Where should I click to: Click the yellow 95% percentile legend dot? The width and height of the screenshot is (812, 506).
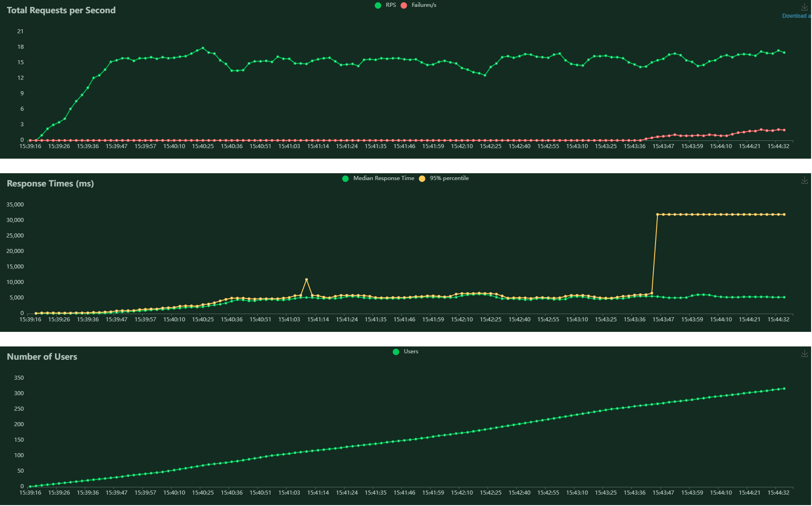click(422, 179)
